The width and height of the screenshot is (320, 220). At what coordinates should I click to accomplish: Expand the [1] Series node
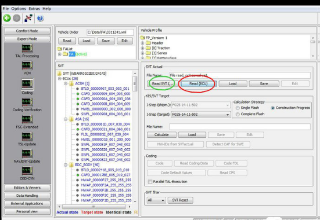coord(143,53)
